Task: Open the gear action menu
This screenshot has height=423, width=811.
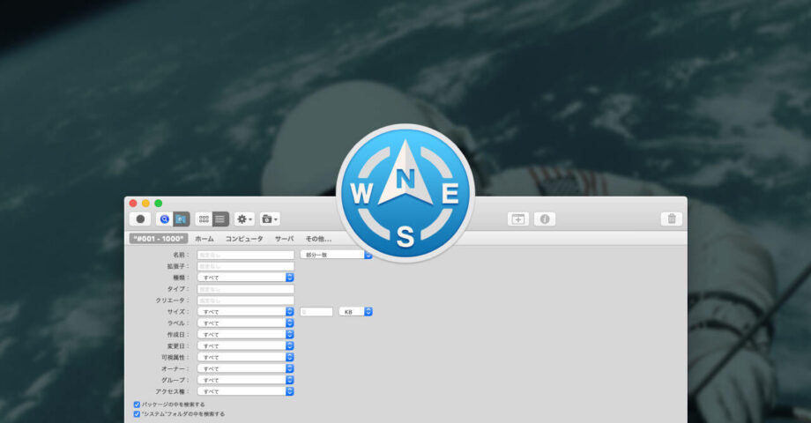Action: (x=244, y=219)
